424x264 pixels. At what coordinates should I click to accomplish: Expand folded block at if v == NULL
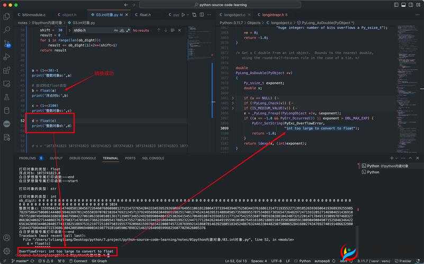pos(233,98)
